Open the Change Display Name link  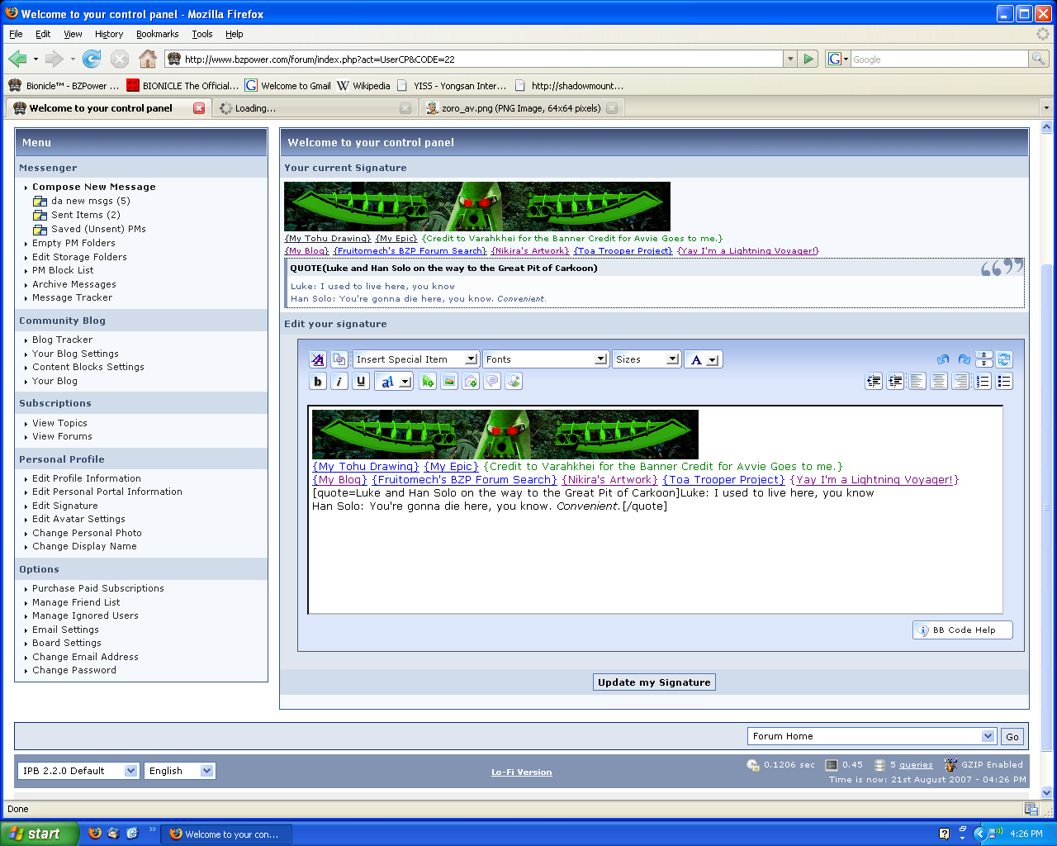(x=84, y=546)
